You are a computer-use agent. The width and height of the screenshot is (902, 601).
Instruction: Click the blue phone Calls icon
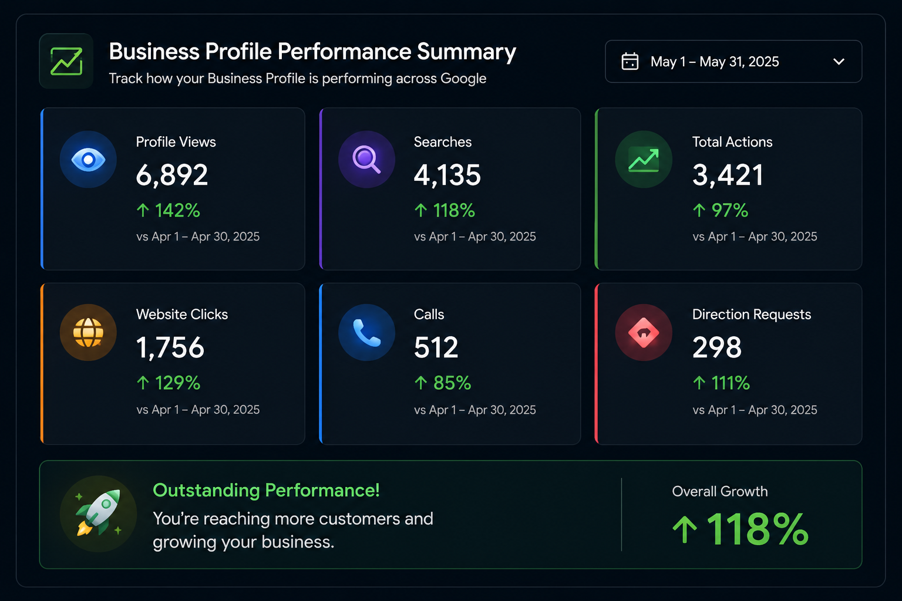pos(366,332)
